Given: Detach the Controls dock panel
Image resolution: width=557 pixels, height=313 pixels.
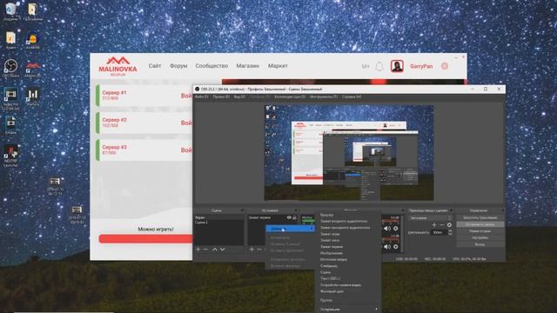Looking at the screenshot, I should [x=503, y=210].
